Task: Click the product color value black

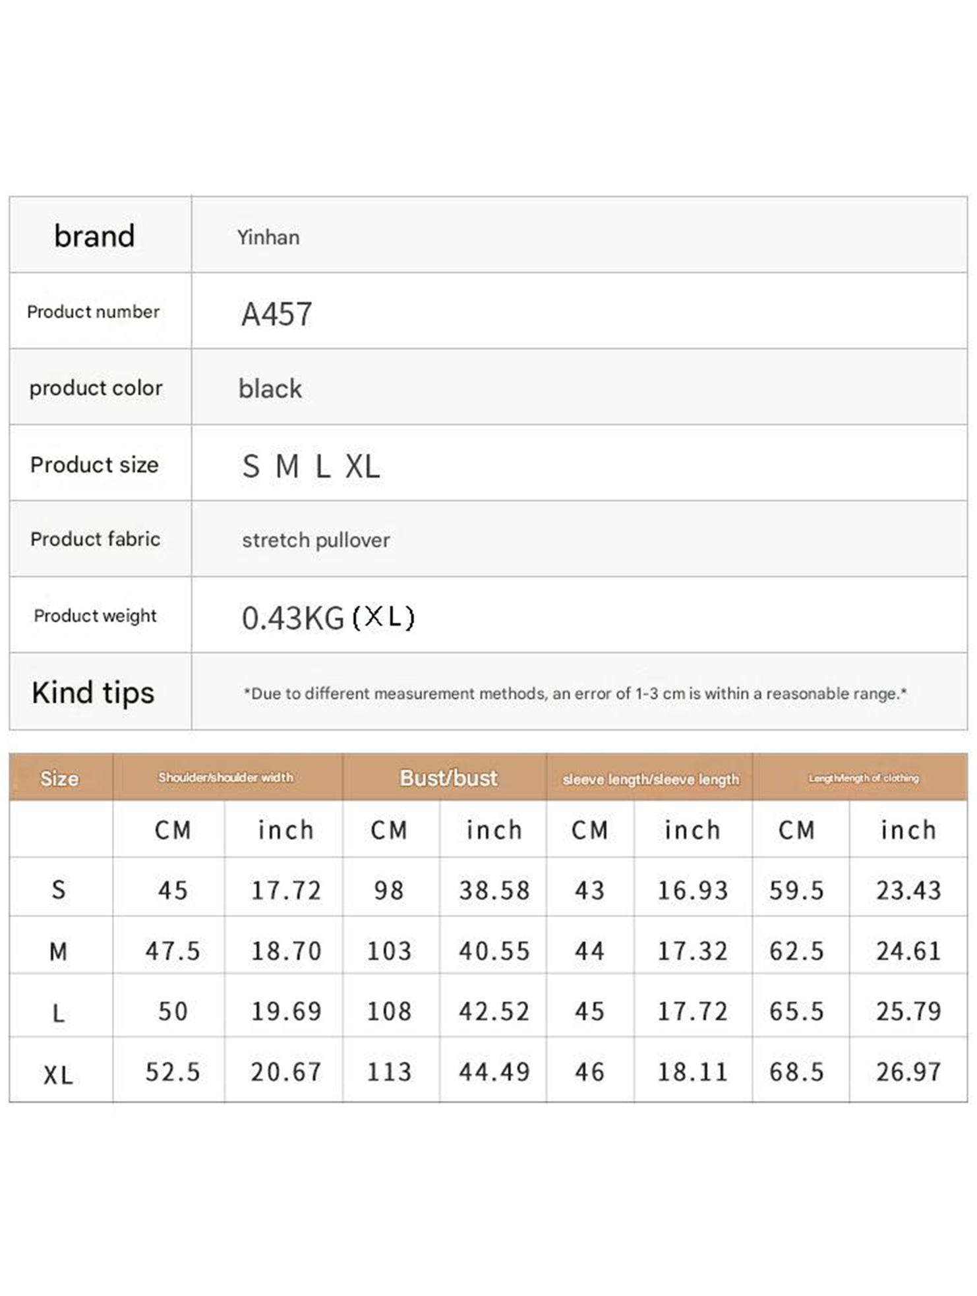Action: coord(270,389)
